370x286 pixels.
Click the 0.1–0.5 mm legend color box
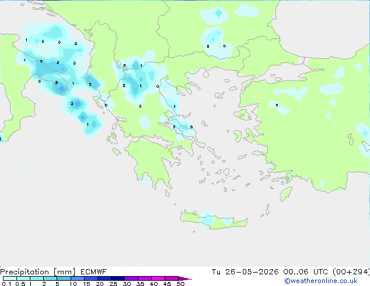[10, 278]
